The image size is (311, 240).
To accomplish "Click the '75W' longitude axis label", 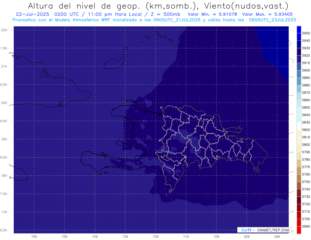I will point(64,236).
